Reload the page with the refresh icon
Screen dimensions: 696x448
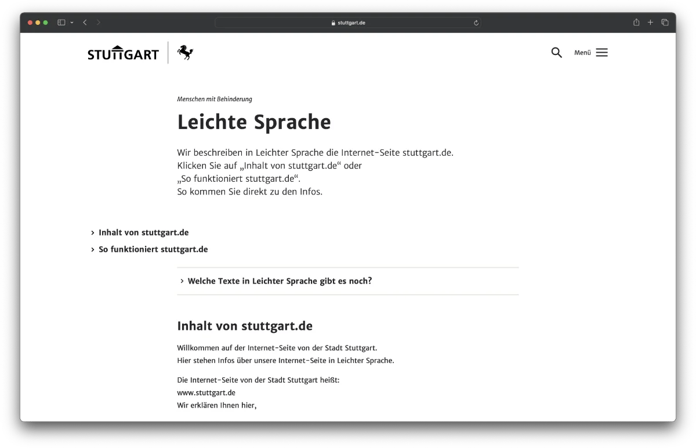coord(476,23)
